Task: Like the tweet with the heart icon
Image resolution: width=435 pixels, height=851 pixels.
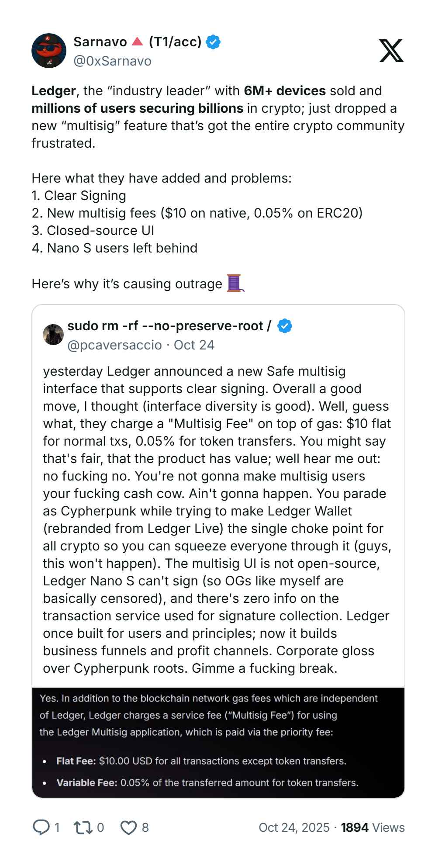Action: 129,827
